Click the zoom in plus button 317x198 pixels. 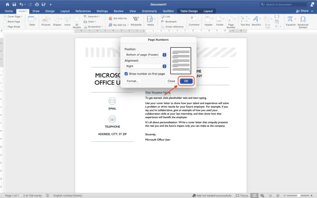(311, 196)
